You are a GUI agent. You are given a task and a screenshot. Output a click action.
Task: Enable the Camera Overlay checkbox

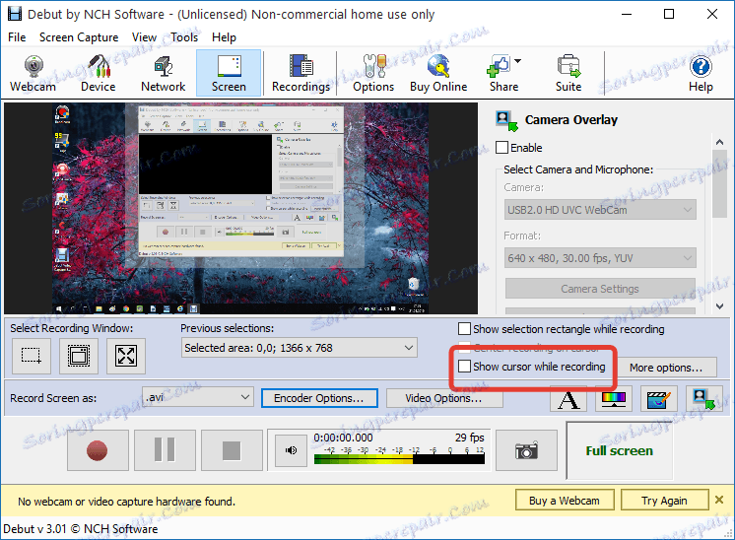(x=502, y=148)
